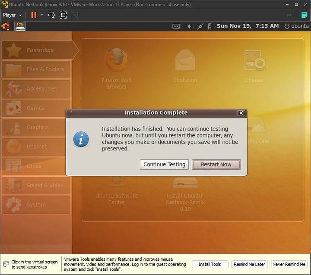Click dialog title bar menu button
This screenshot has width=311, height=275.
pyautogui.click(x=71, y=113)
